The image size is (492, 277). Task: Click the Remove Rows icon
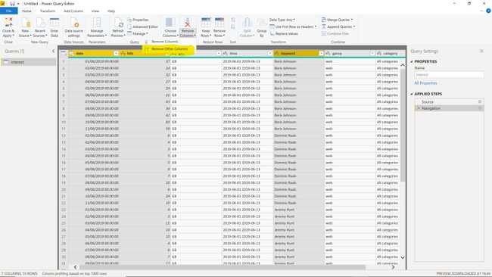220,23
